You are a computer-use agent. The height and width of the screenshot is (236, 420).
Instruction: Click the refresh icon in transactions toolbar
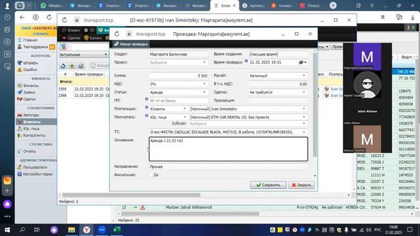tap(63, 66)
